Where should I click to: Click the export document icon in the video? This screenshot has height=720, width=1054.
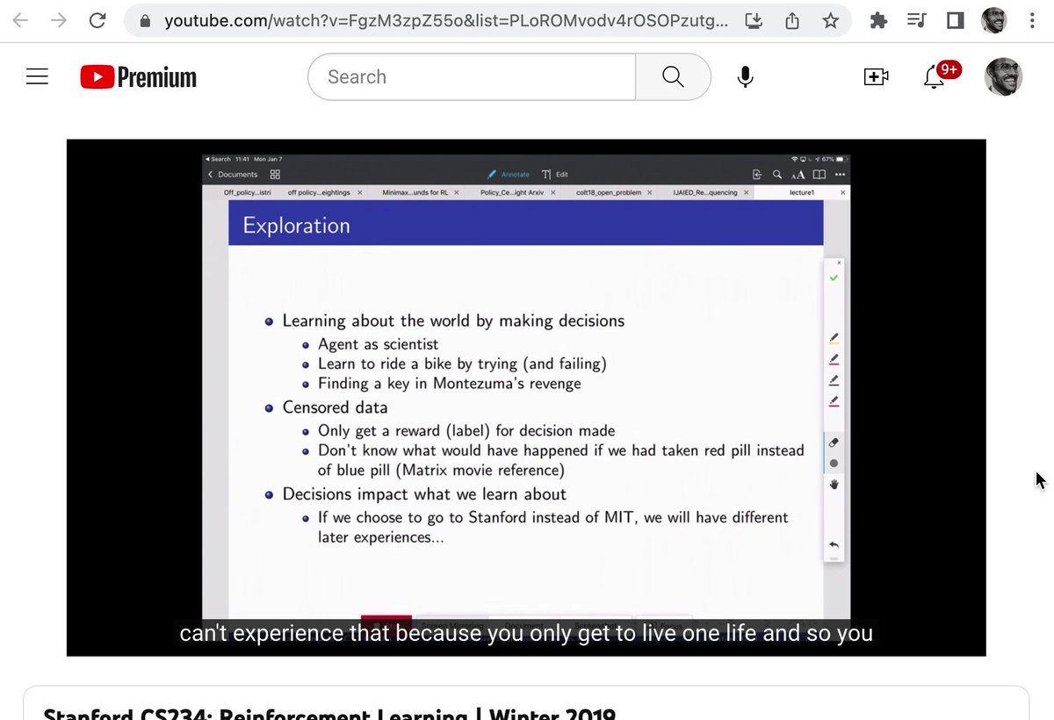(757, 175)
